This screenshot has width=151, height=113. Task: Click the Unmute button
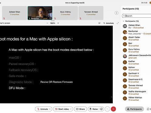tap(42, 109)
